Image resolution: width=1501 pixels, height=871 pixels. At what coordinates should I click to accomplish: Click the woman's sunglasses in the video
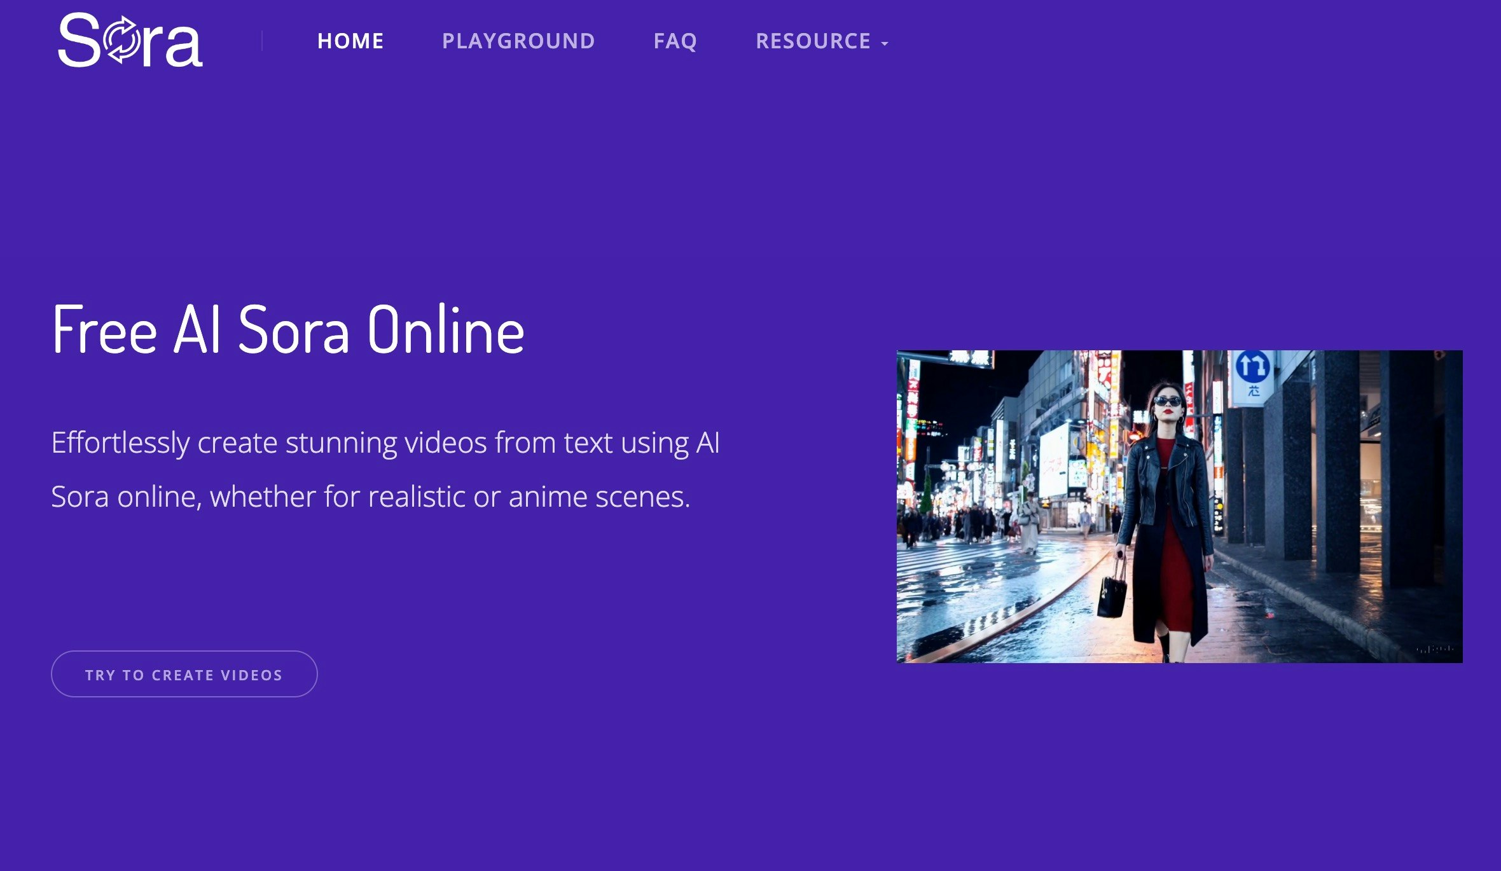pos(1168,401)
